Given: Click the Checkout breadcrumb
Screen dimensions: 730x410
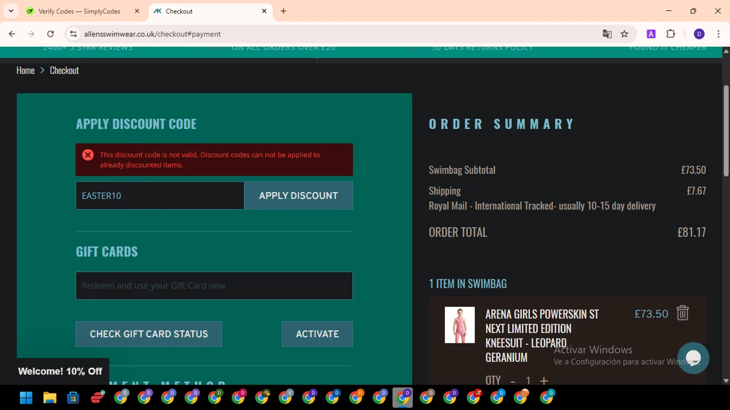Looking at the screenshot, I should point(64,71).
